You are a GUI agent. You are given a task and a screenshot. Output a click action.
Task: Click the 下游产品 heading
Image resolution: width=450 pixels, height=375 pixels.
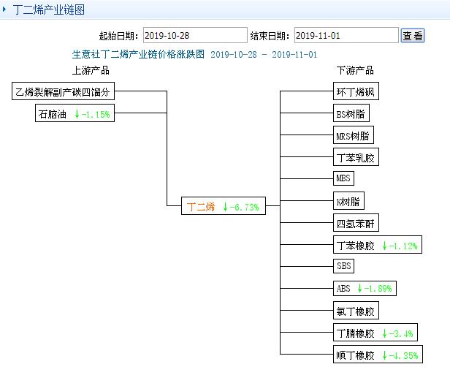click(x=355, y=70)
